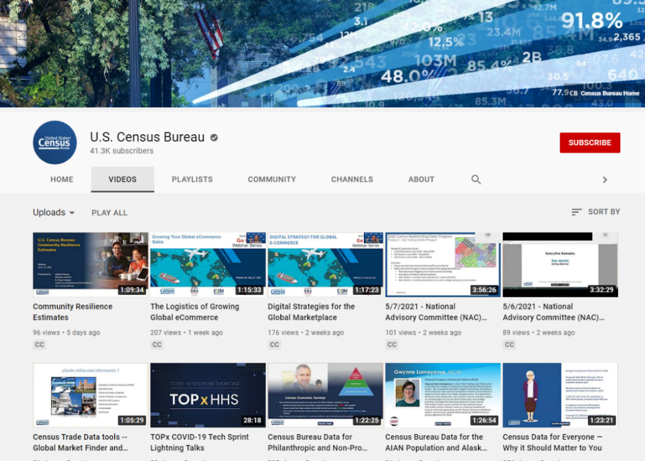The height and width of the screenshot is (461, 645).
Task: Open Community Resilience Estimates video title
Action: click(x=72, y=312)
